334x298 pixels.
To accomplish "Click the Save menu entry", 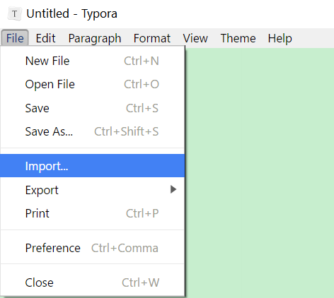I will [92, 108].
